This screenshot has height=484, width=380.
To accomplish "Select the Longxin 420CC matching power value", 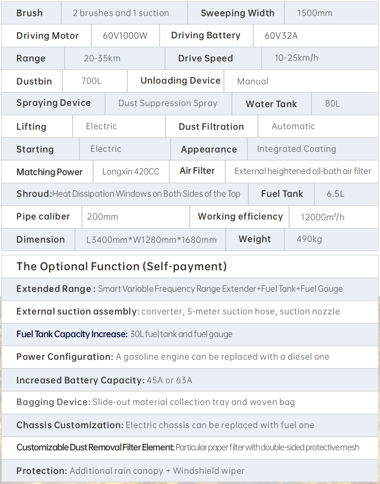I will [131, 172].
